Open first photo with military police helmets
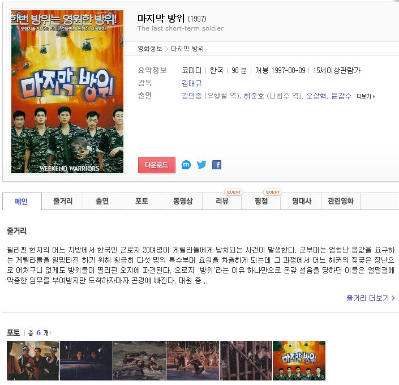The width and height of the screenshot is (399, 385). 33,361
